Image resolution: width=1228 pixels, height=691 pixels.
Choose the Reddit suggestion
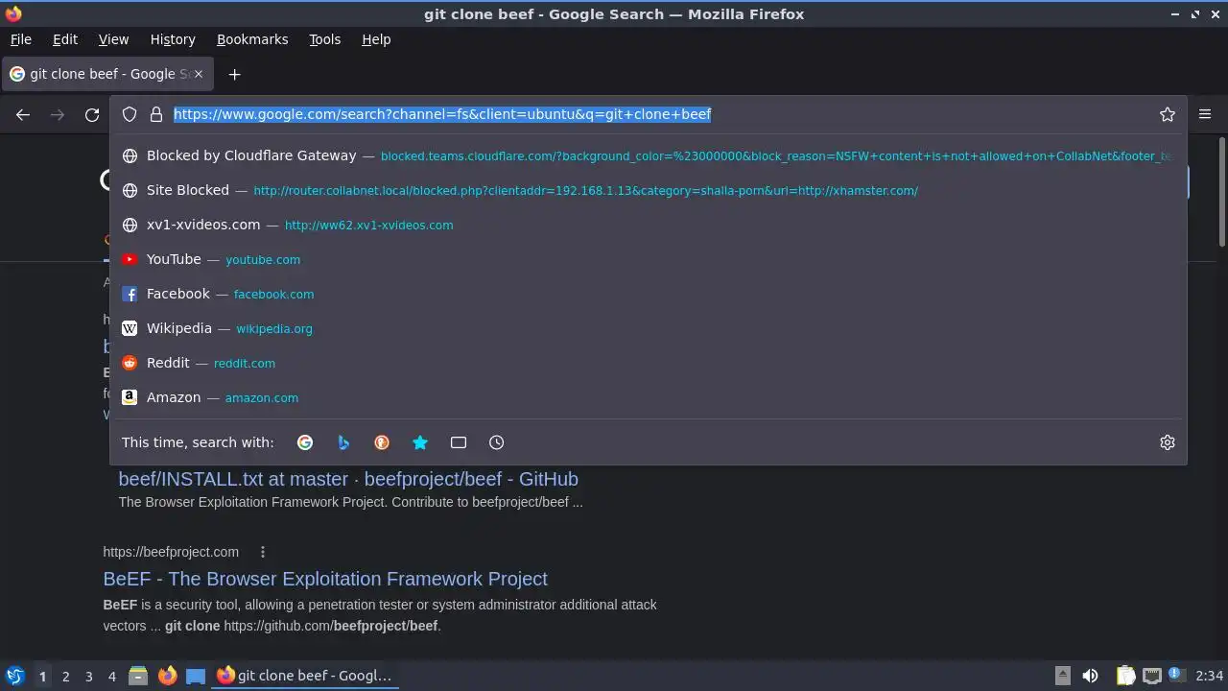(x=648, y=363)
